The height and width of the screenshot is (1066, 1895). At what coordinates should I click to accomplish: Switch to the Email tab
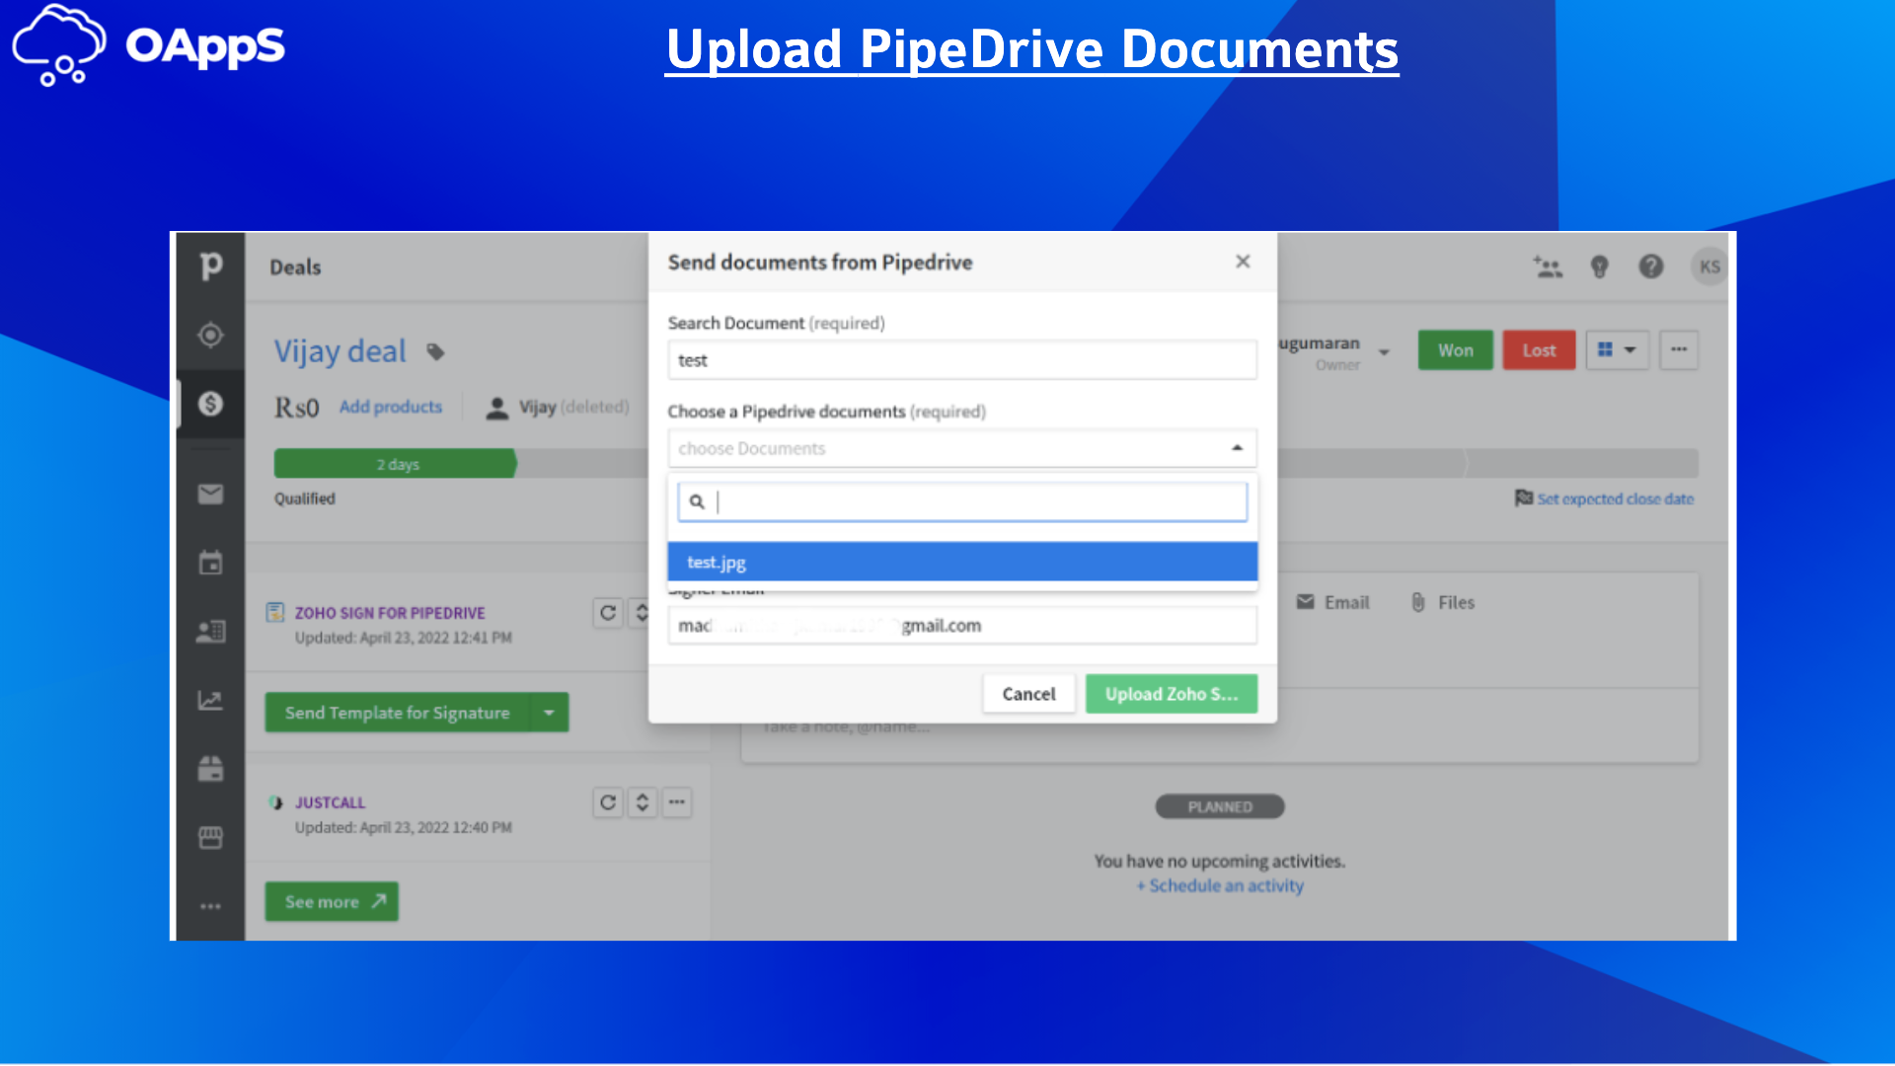(x=1332, y=602)
